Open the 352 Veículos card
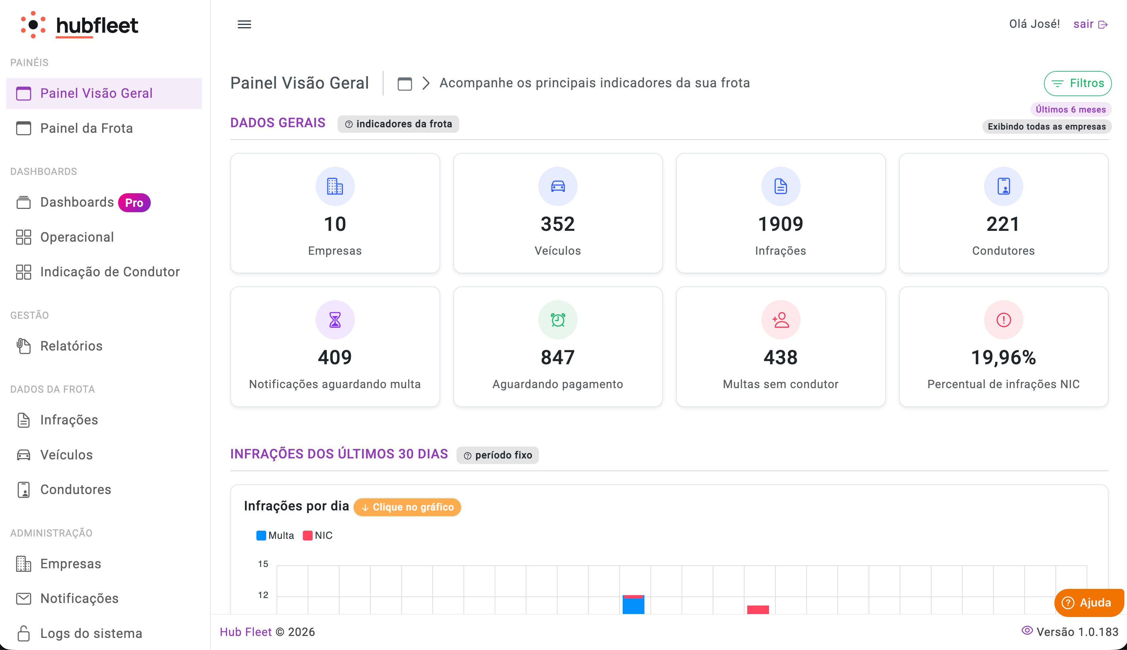The height and width of the screenshot is (650, 1127). click(558, 214)
